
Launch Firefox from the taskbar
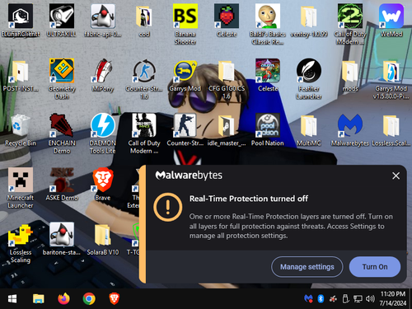tap(63, 299)
